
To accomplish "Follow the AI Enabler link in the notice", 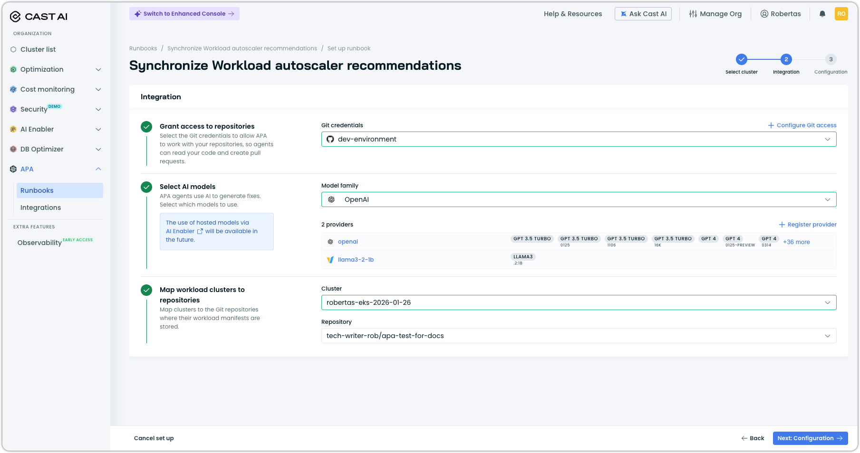I will tap(180, 231).
